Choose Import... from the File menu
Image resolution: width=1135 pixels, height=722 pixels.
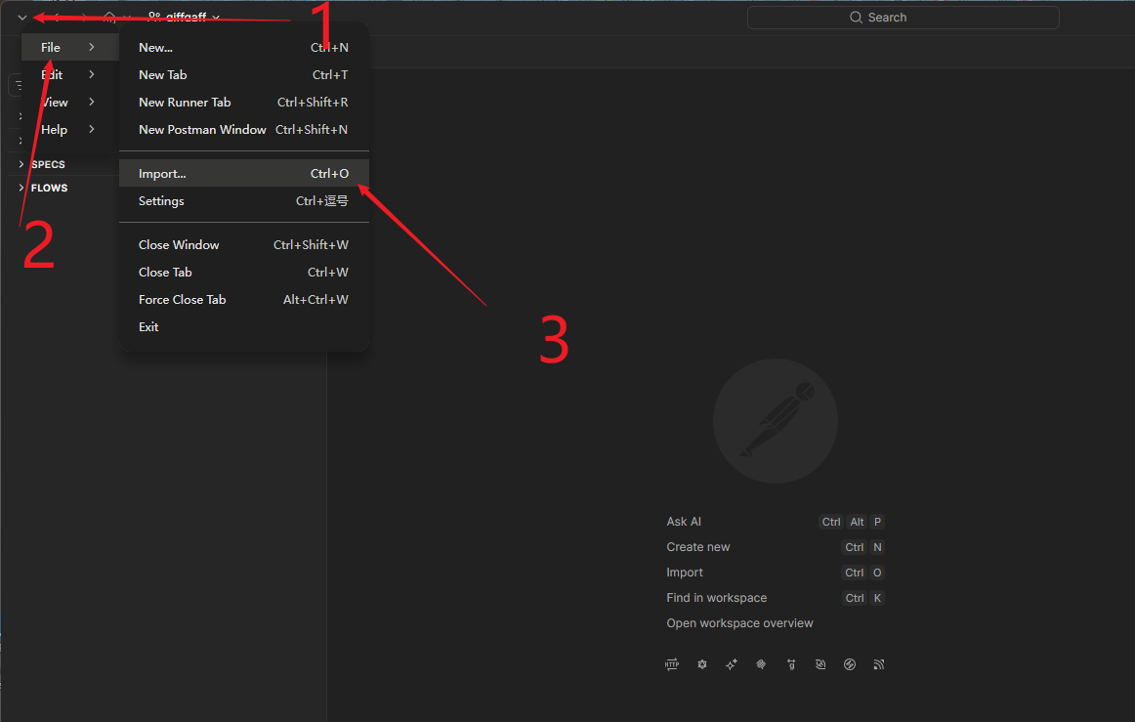click(x=244, y=174)
